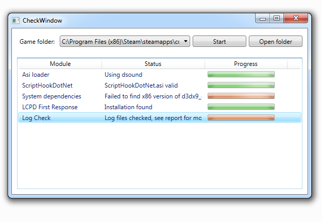Minimize the CheckWindow window
Image resolution: width=322 pixels, height=222 pixels.
tap(263, 19)
